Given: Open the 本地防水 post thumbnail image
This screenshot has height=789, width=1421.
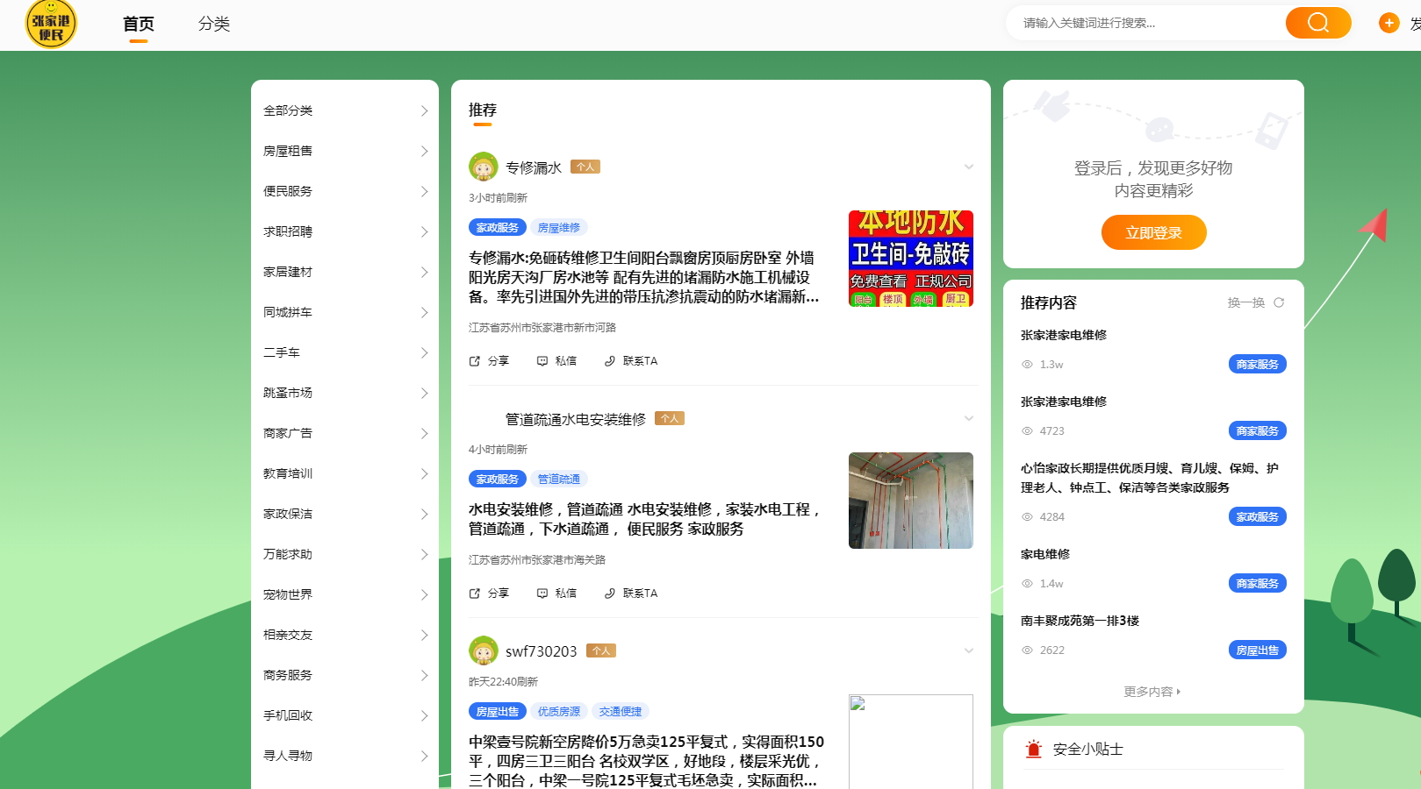Looking at the screenshot, I should (910, 259).
